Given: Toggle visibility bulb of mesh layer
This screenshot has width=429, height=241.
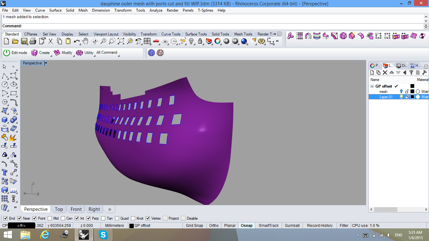Looking at the screenshot, I should pyautogui.click(x=401, y=92).
